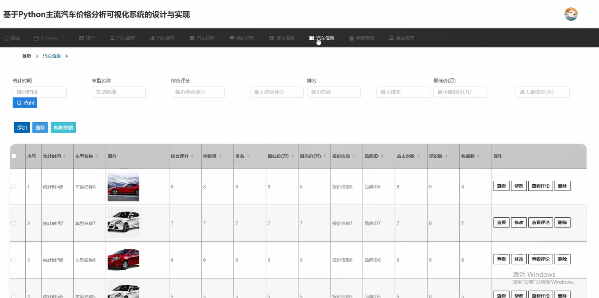Sort table by 统计时间 column arrows
The width and height of the screenshot is (599, 298).
point(65,156)
